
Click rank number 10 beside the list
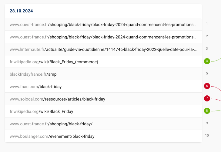pyautogui.click(x=207, y=135)
